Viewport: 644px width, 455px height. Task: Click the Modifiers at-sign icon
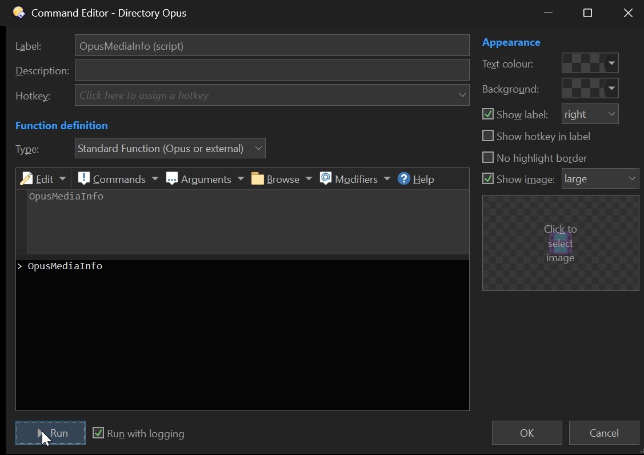(x=326, y=179)
